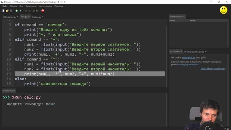Click 'Was it helpful or confusing?' link
The image size is (231, 130).
tap(213, 69)
